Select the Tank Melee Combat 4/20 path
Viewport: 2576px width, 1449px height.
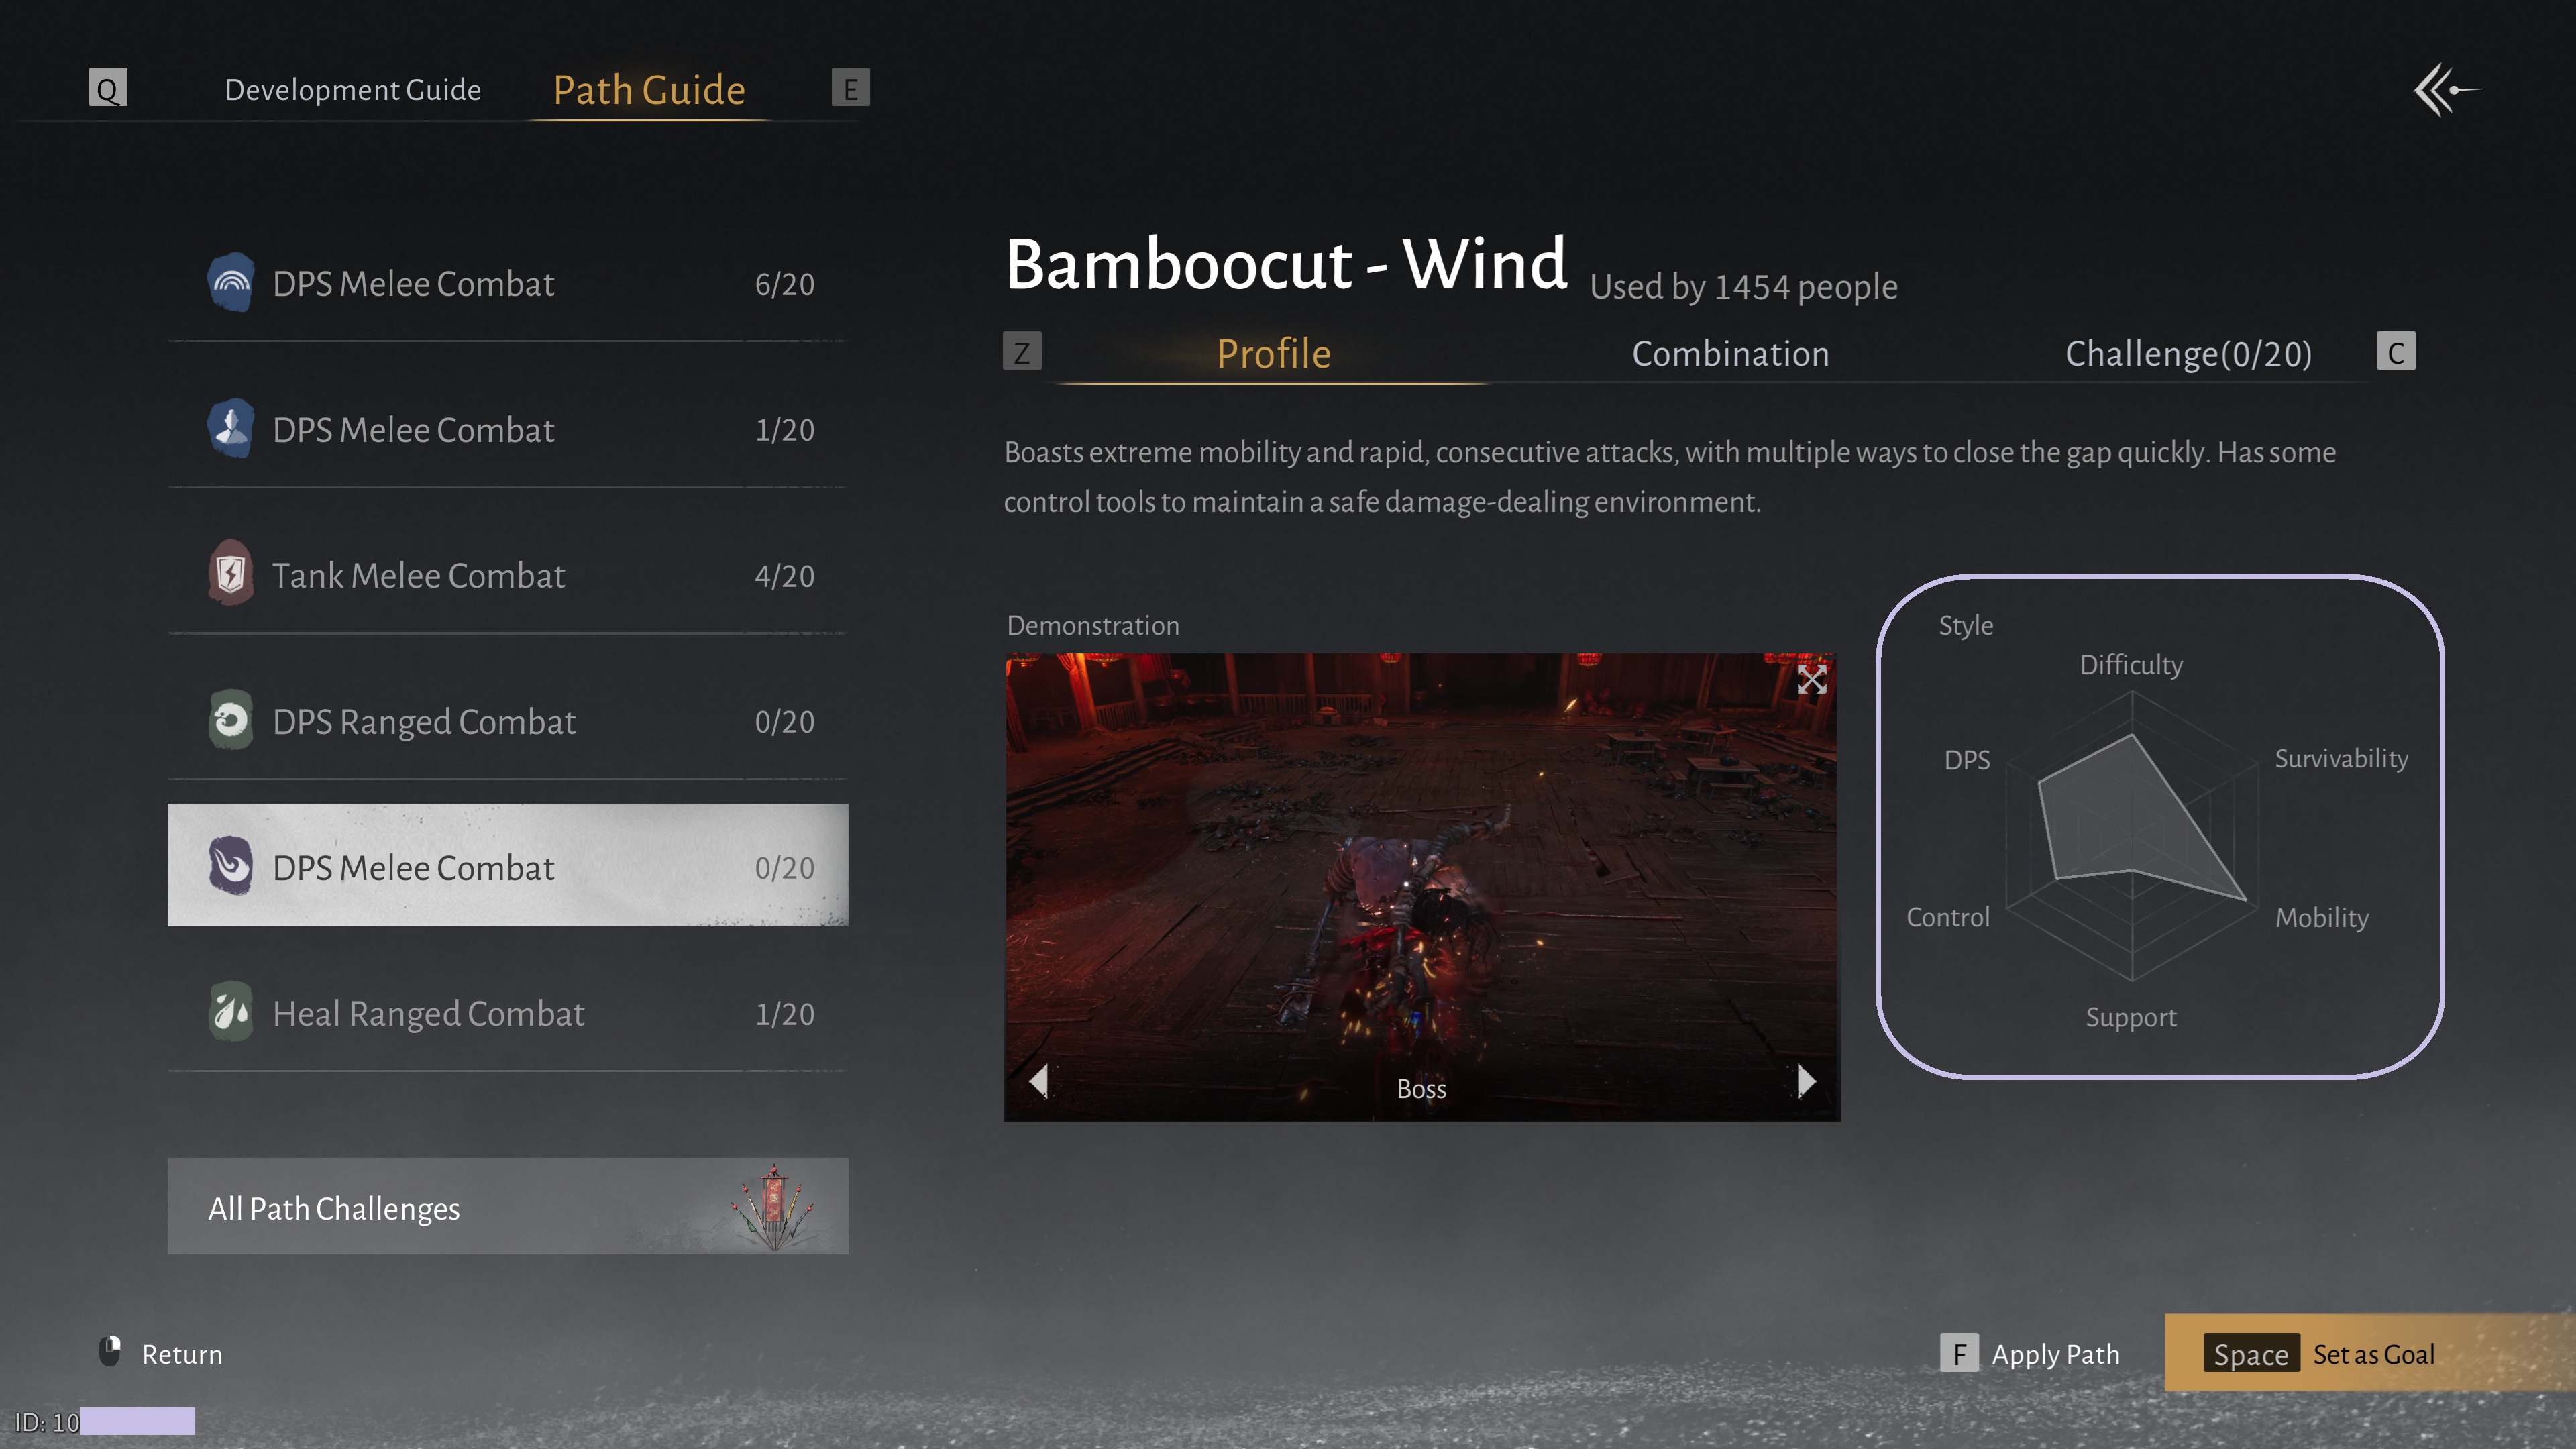click(x=507, y=575)
